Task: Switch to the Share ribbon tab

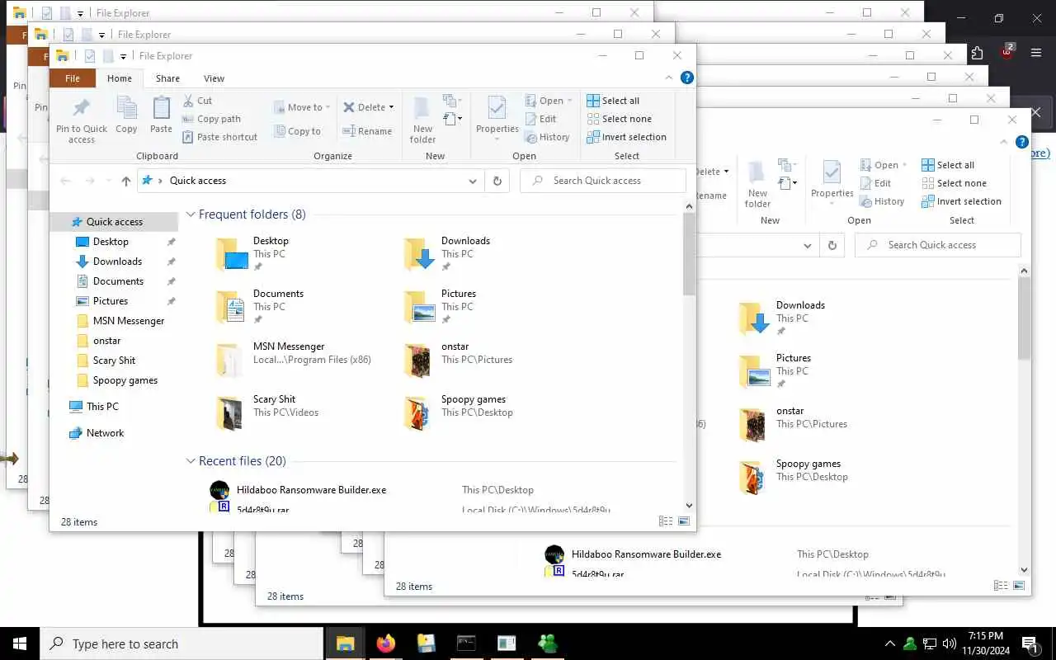Action: pyautogui.click(x=167, y=78)
